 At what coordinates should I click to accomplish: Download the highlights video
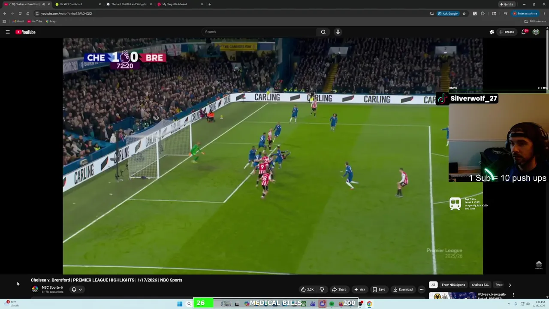pos(403,289)
